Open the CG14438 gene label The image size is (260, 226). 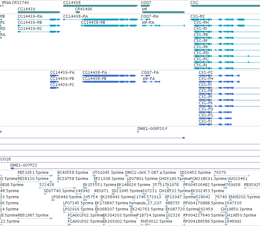click(72, 3)
